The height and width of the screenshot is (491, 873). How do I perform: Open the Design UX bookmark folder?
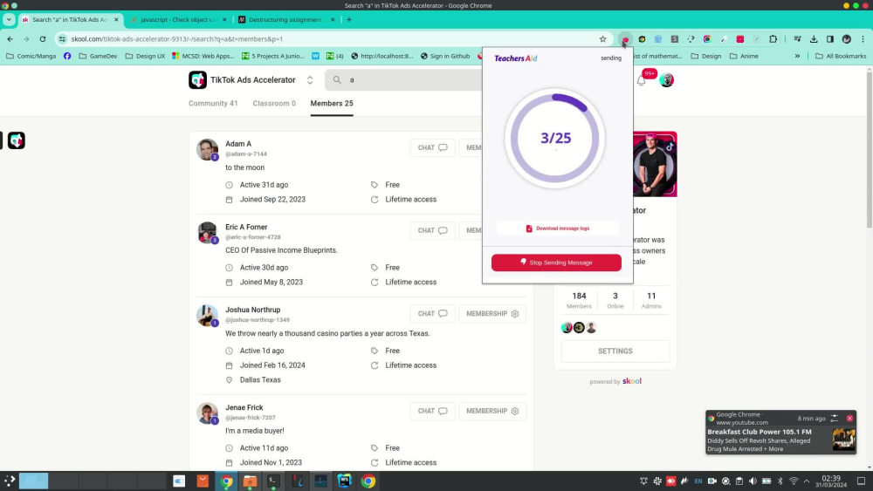pos(145,56)
